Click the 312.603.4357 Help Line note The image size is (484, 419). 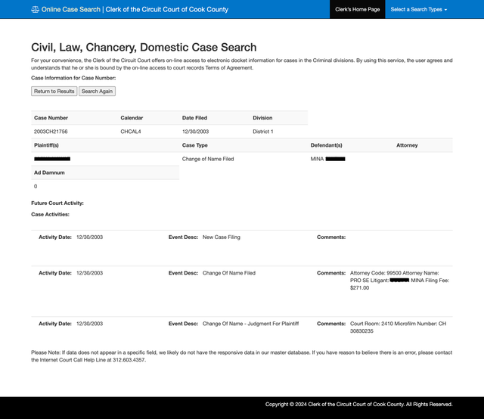click(242, 356)
